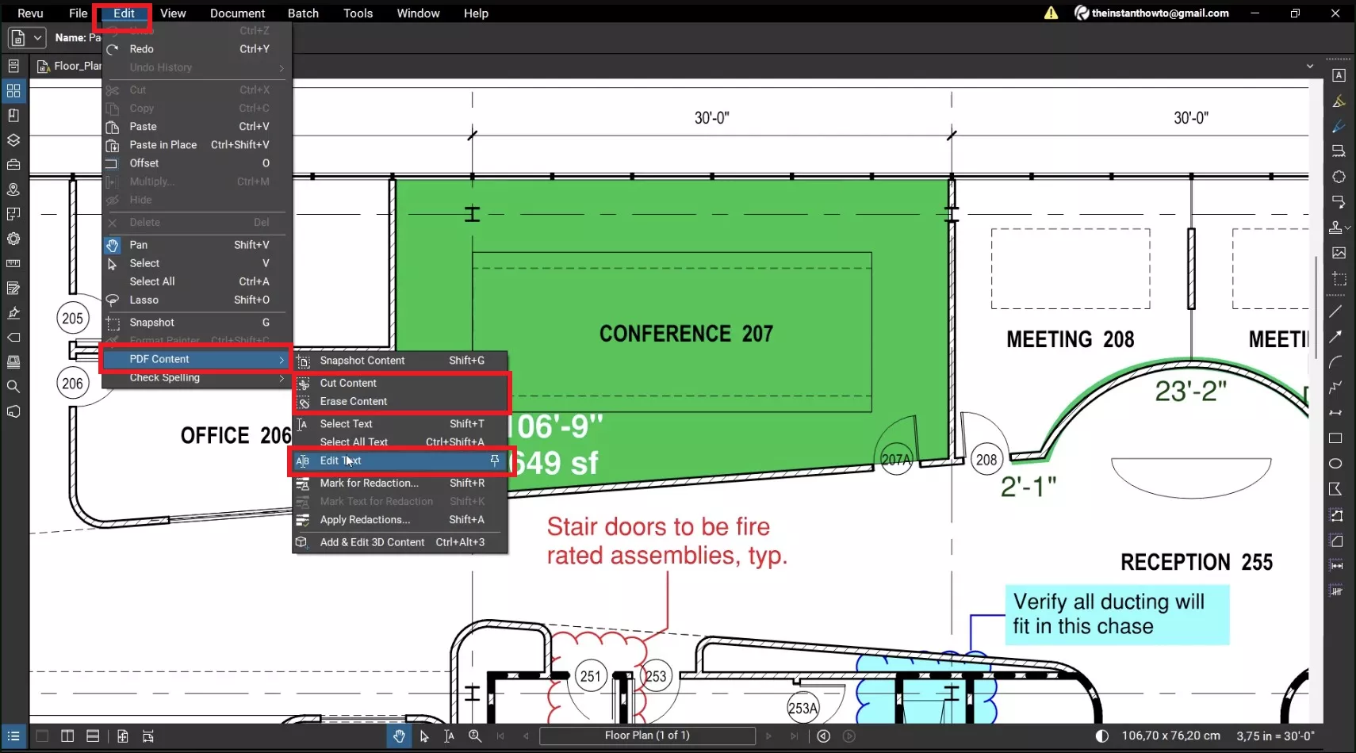Open the View menu

tap(173, 13)
